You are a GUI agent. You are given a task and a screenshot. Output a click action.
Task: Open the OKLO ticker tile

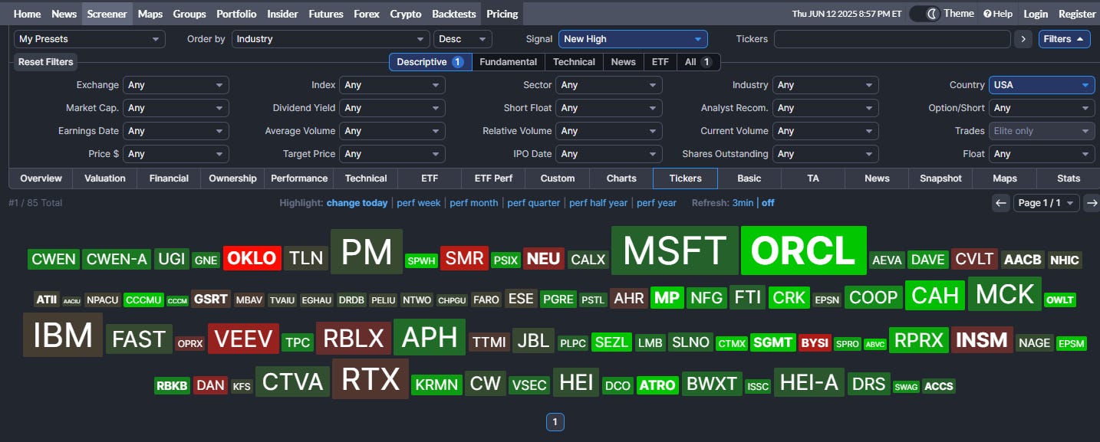(252, 258)
